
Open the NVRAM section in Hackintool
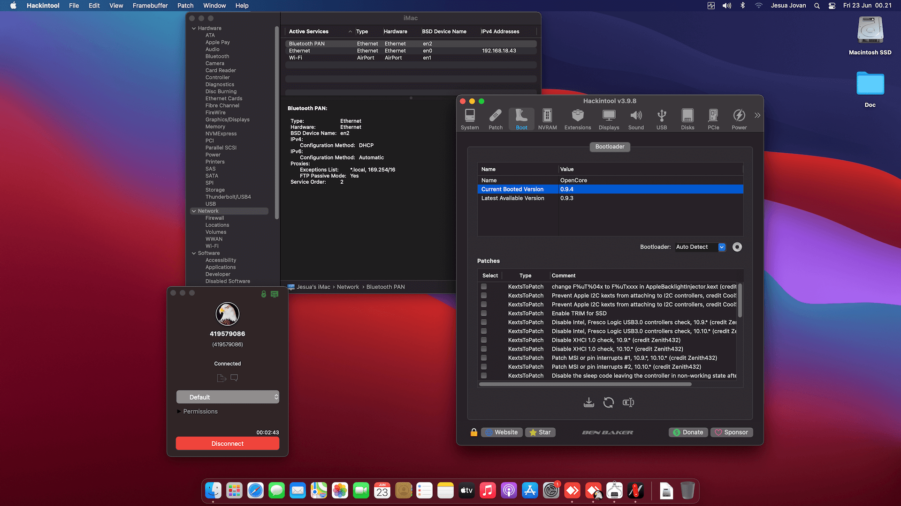click(547, 119)
